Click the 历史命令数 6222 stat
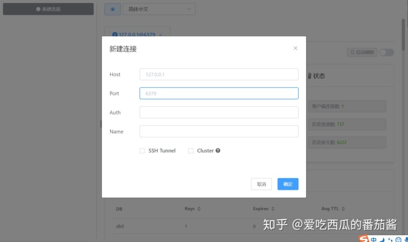Image resolution: width=408 pixels, height=242 pixels. 347,142
